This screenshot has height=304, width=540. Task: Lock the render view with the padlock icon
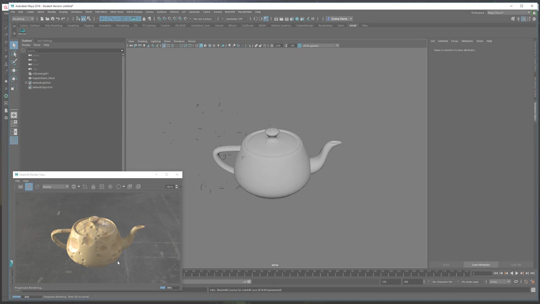93,187
